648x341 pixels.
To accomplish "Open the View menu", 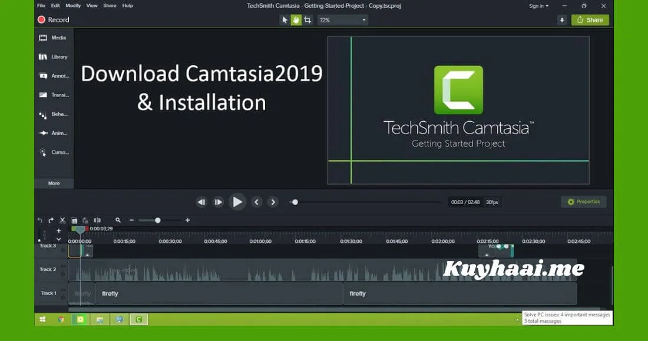I will 92,6.
